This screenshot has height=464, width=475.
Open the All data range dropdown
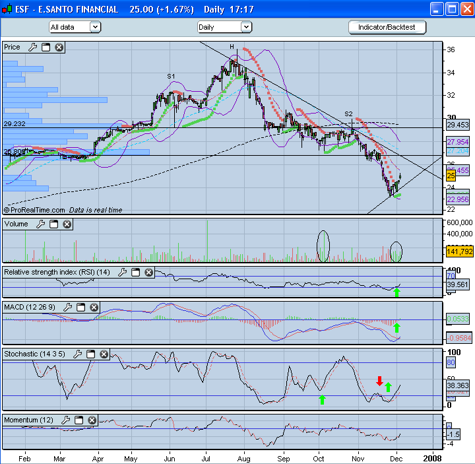(75, 27)
